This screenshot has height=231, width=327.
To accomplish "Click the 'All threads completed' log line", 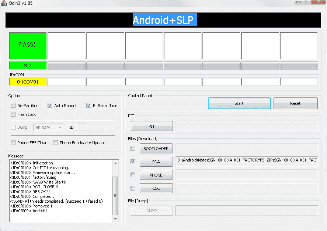I will 56,201.
